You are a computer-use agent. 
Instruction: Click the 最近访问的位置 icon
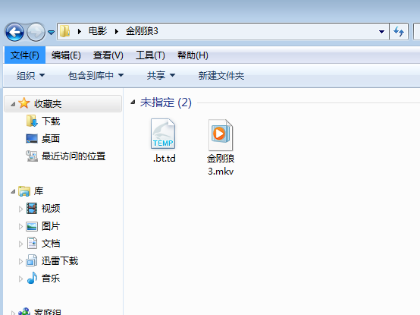[x=32, y=156]
